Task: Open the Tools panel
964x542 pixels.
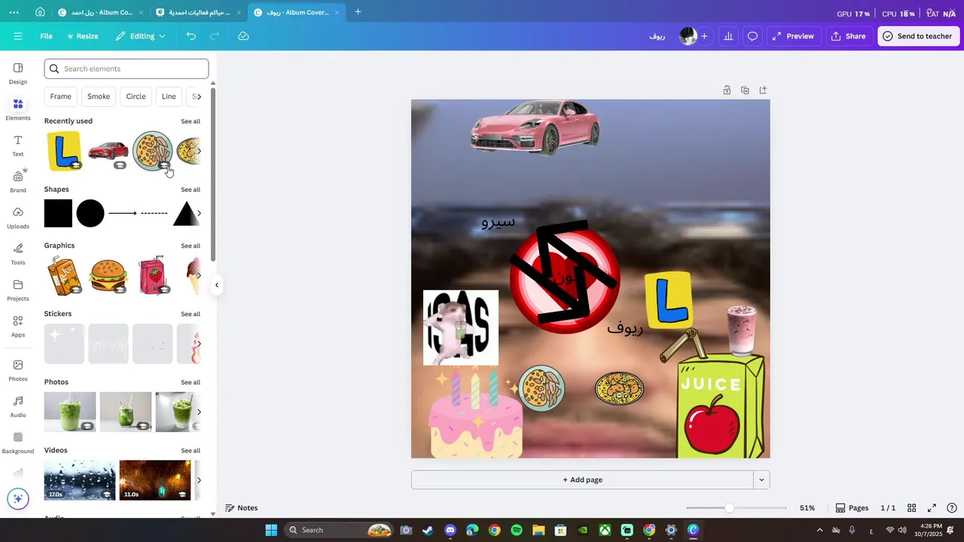Action: [18, 254]
